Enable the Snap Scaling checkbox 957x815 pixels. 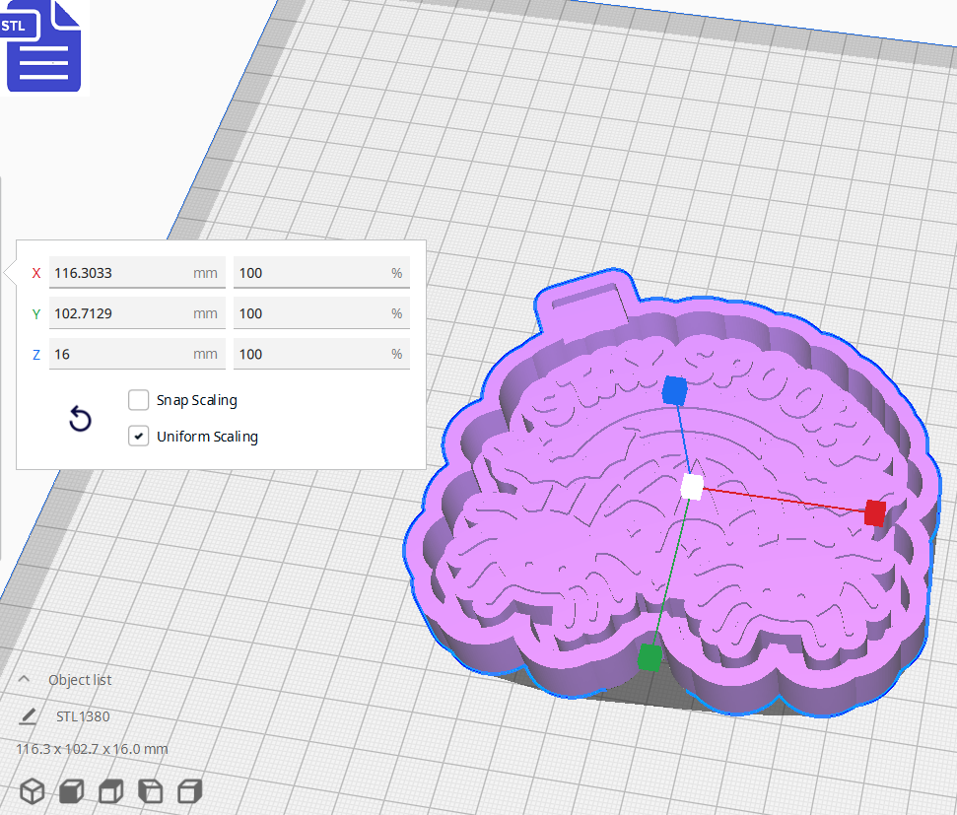tap(139, 400)
